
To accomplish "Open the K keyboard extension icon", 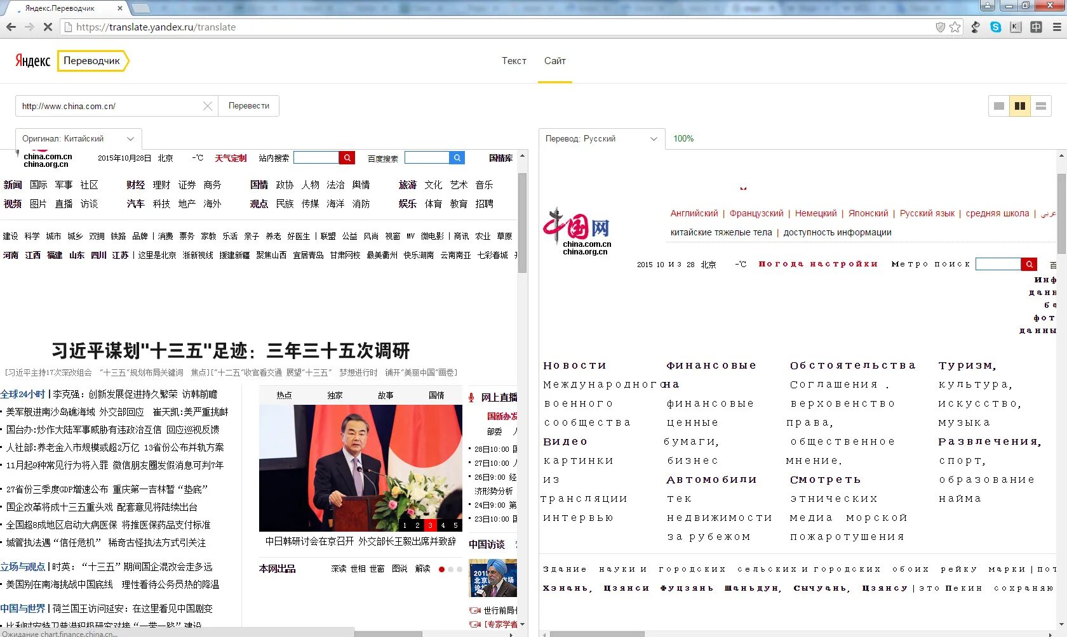I will pyautogui.click(x=1016, y=27).
